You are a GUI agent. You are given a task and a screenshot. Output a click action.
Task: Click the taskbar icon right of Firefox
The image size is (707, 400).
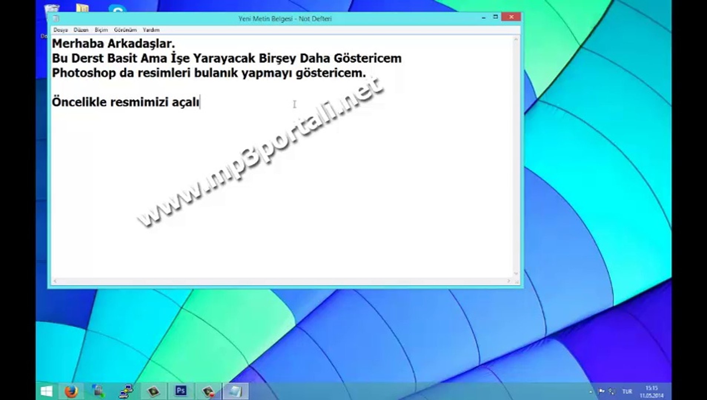[99, 391]
